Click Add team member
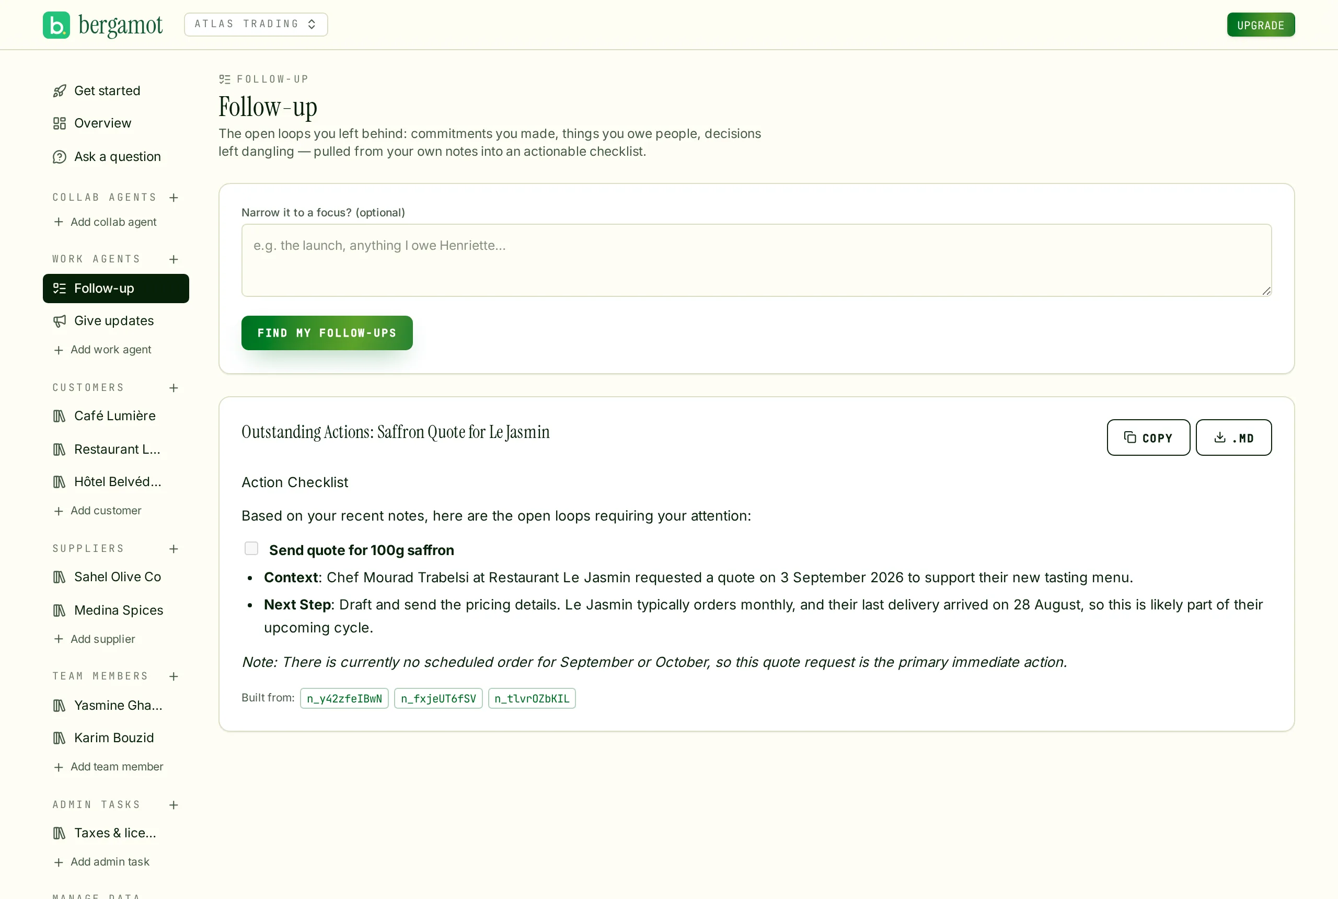Screen dimensions: 1338x899 [x=109, y=767]
